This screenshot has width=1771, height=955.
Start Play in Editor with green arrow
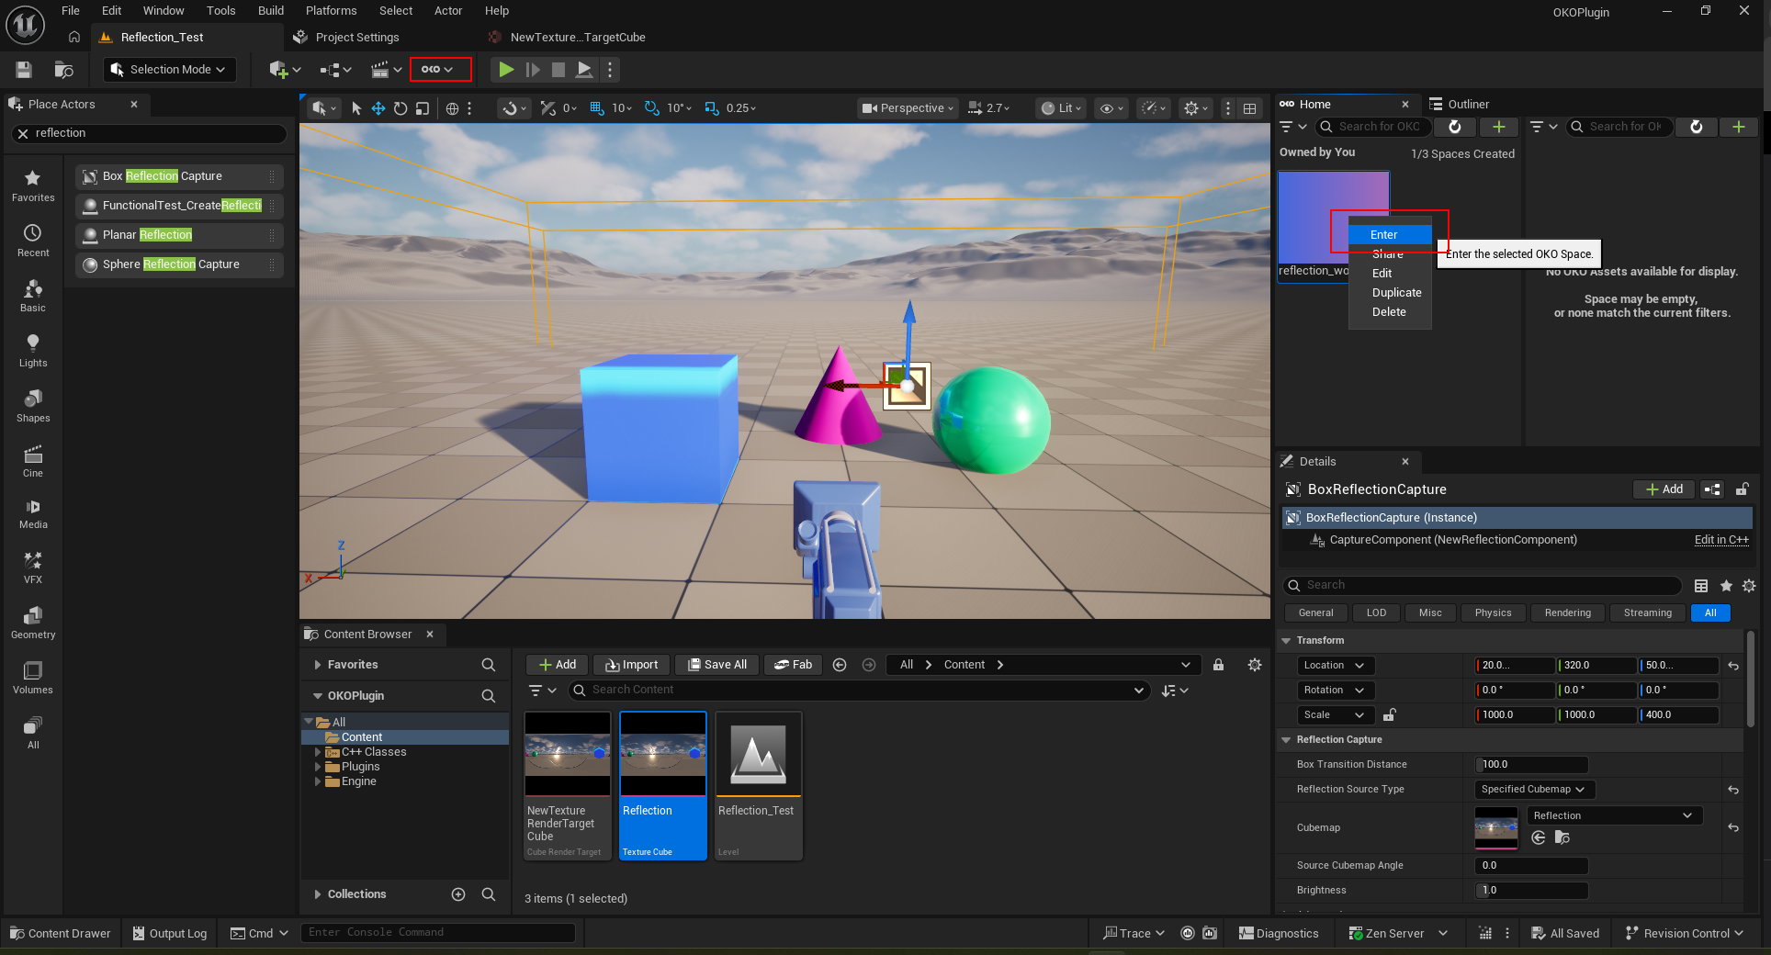[505, 70]
